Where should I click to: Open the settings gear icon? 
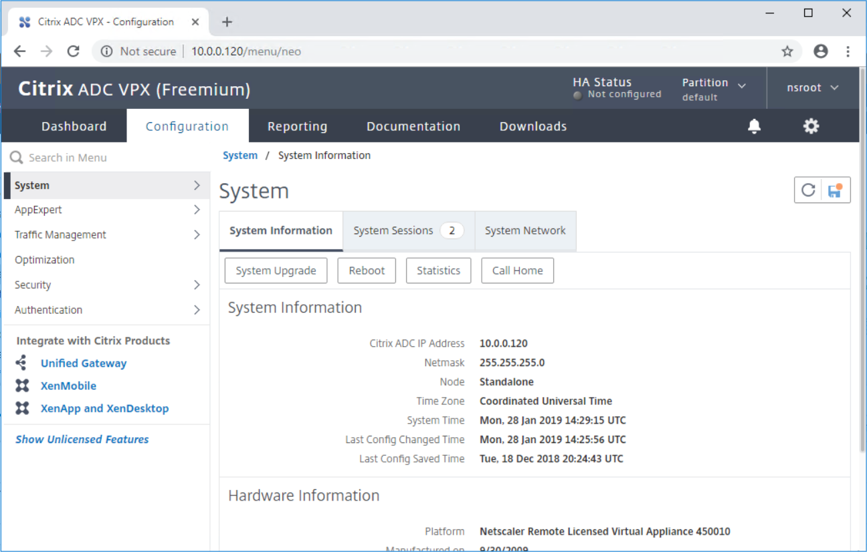click(811, 126)
